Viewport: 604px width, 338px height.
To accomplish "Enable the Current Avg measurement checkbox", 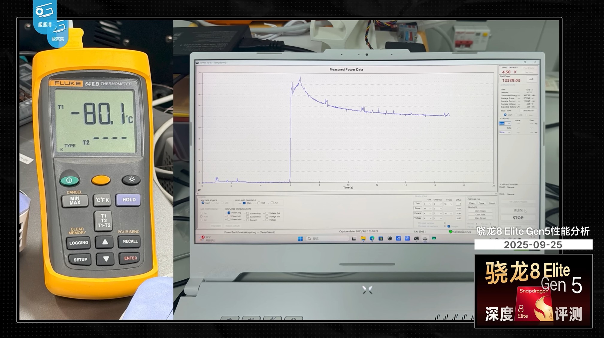I will click(248, 213).
